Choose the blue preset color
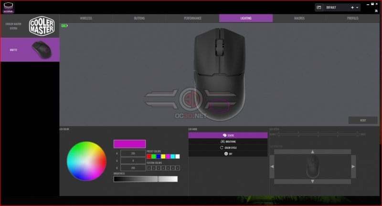The width and height of the screenshot is (382, 206). pos(159,156)
